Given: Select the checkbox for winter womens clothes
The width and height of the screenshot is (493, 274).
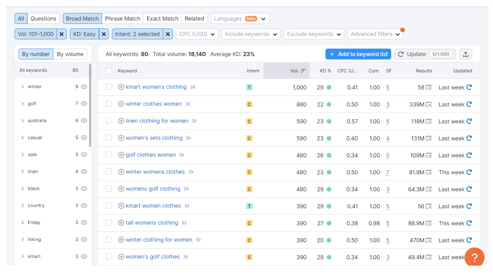Looking at the screenshot, I should pos(109,172).
